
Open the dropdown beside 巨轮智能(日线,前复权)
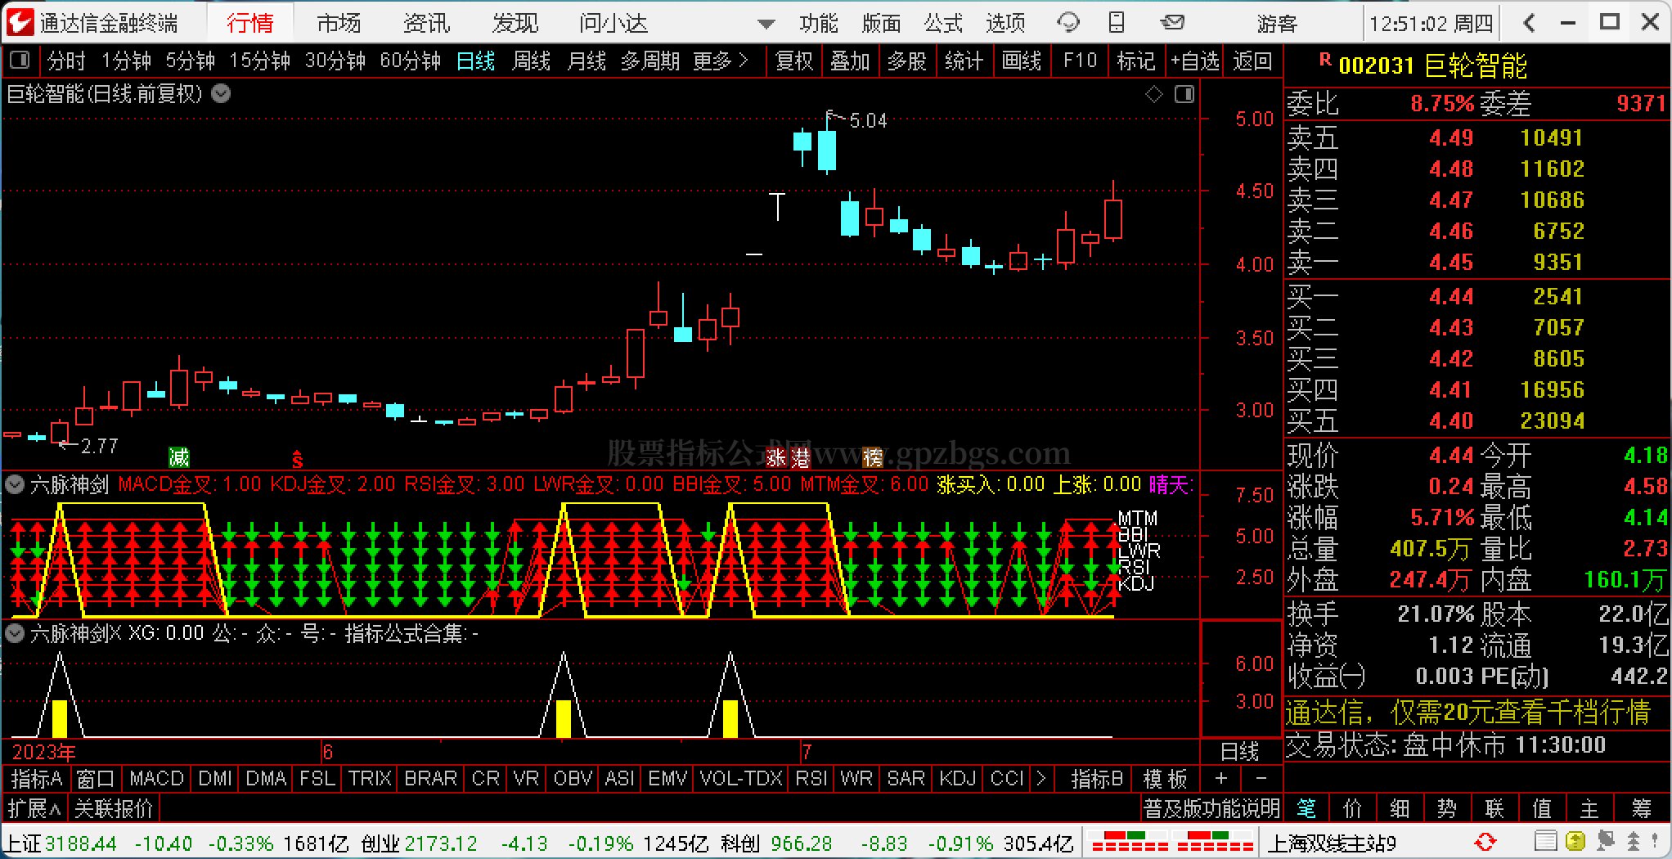(x=221, y=94)
